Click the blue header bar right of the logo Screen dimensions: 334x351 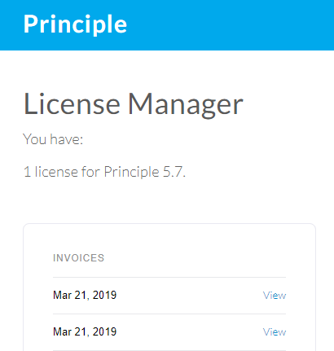click(x=231, y=25)
